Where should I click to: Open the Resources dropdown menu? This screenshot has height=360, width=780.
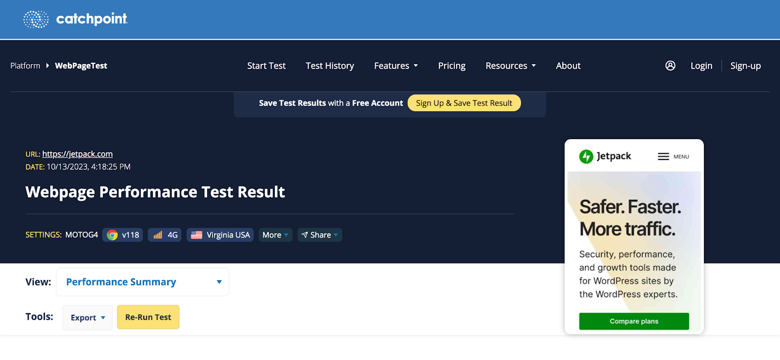tap(510, 66)
